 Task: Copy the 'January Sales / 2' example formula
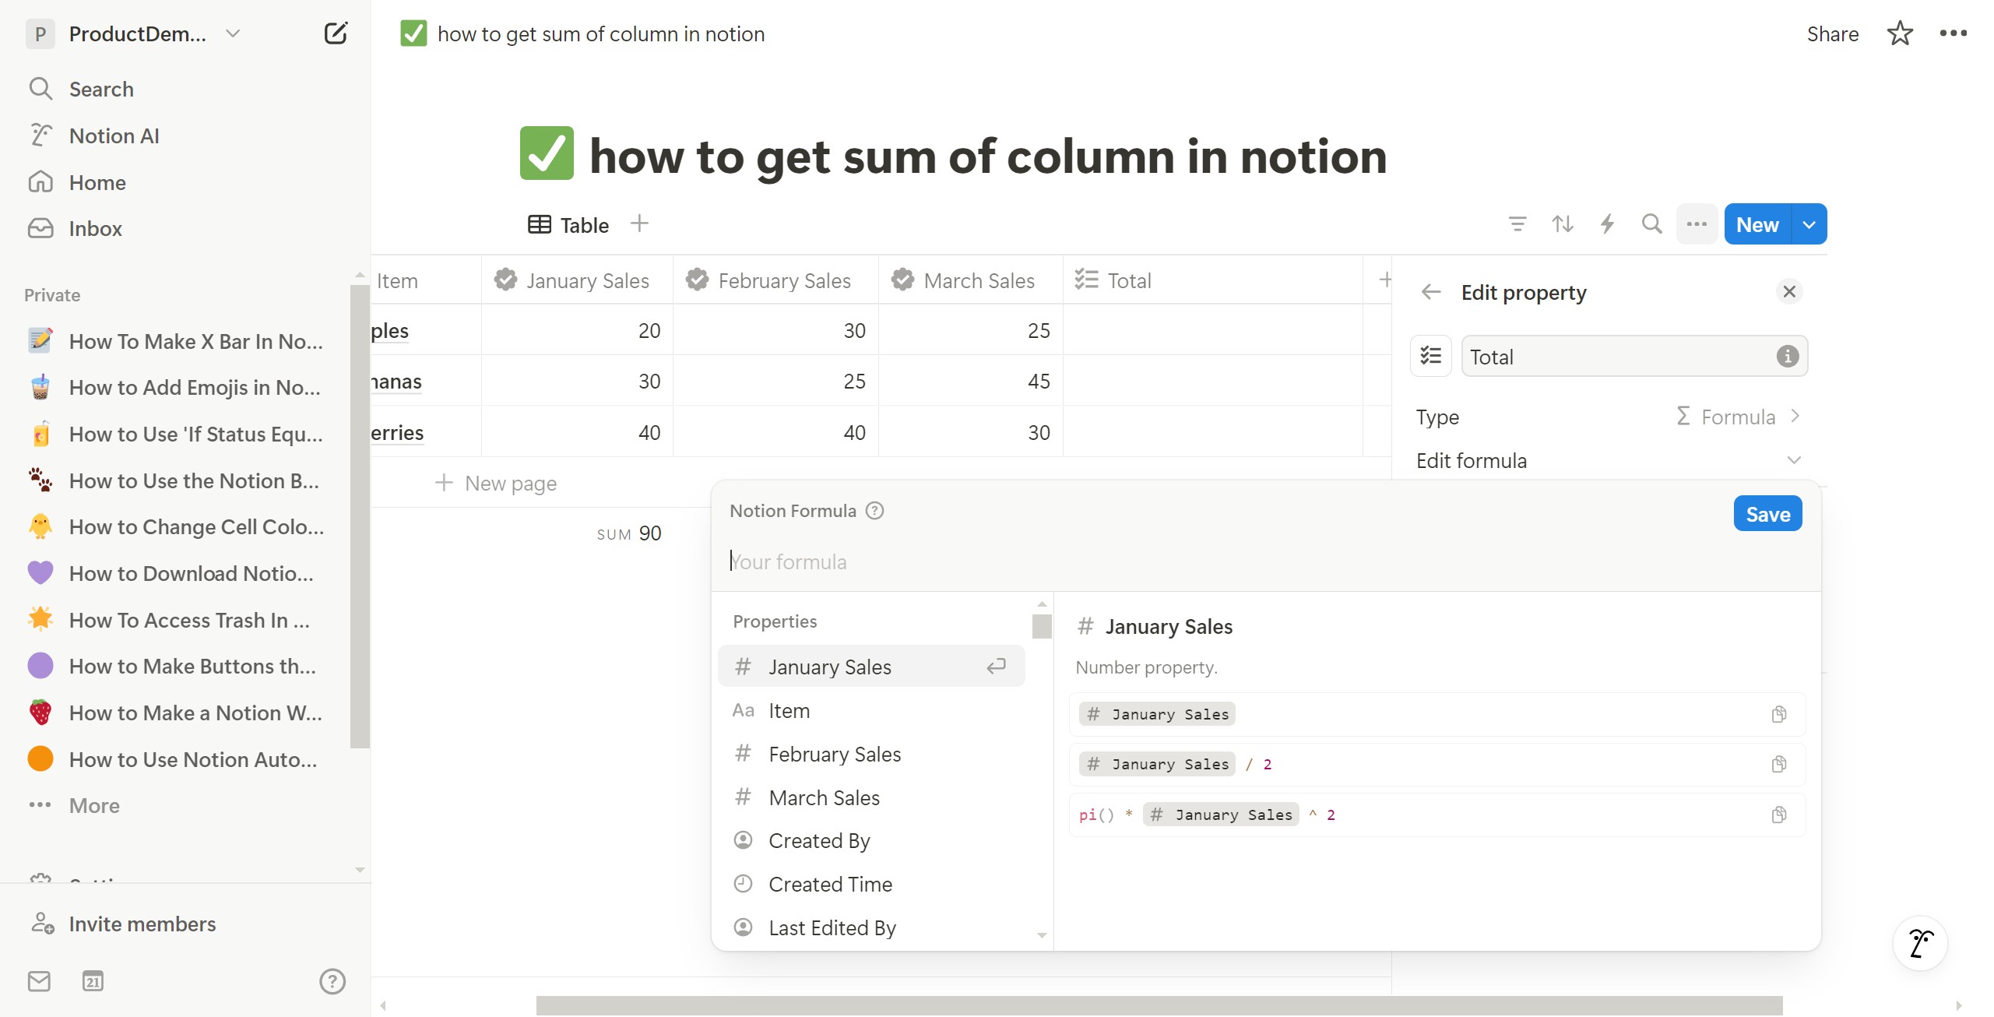pos(1778,764)
